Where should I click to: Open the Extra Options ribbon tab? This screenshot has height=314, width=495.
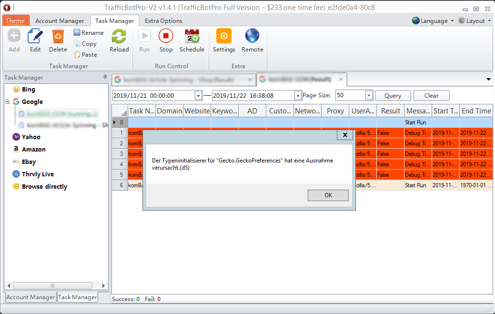tap(163, 21)
